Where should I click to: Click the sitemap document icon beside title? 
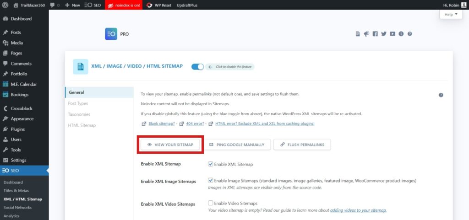tap(81, 67)
